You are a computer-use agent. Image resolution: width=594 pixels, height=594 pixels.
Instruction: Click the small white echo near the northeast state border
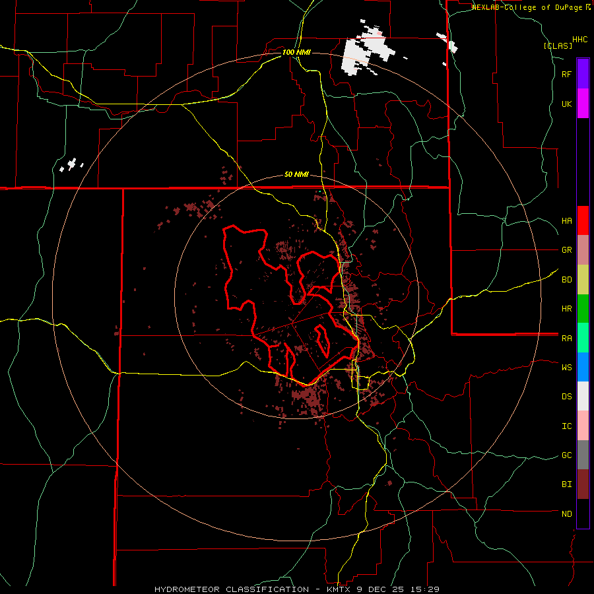pos(447,42)
